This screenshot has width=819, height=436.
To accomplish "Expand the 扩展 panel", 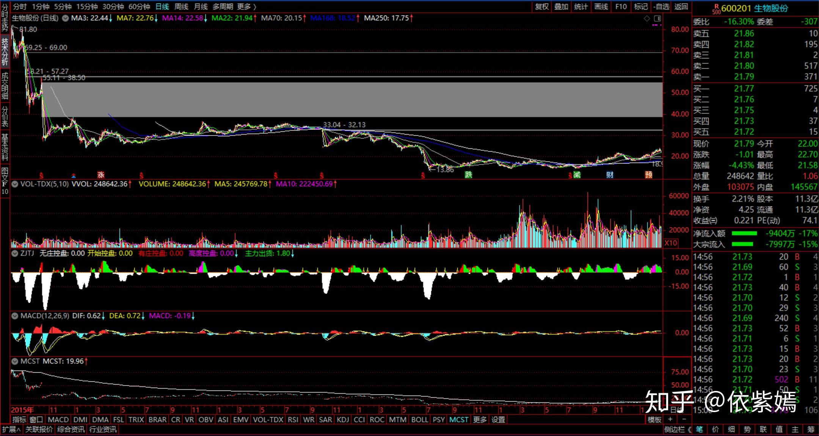I will (11, 430).
